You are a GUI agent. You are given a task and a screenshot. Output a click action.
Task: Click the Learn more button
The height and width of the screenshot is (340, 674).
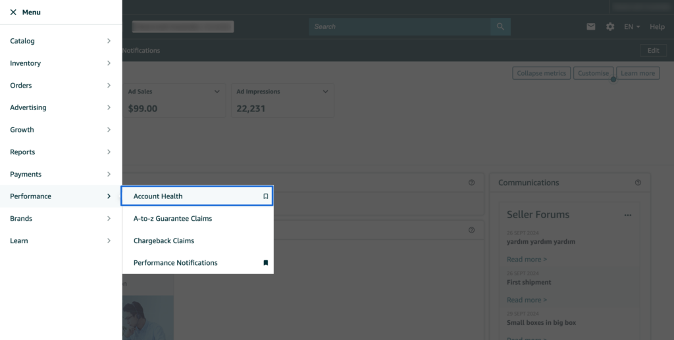point(638,73)
